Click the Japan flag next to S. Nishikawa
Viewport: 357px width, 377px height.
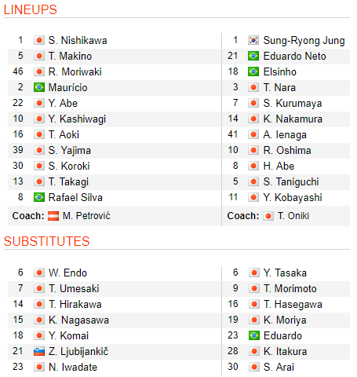click(x=39, y=40)
